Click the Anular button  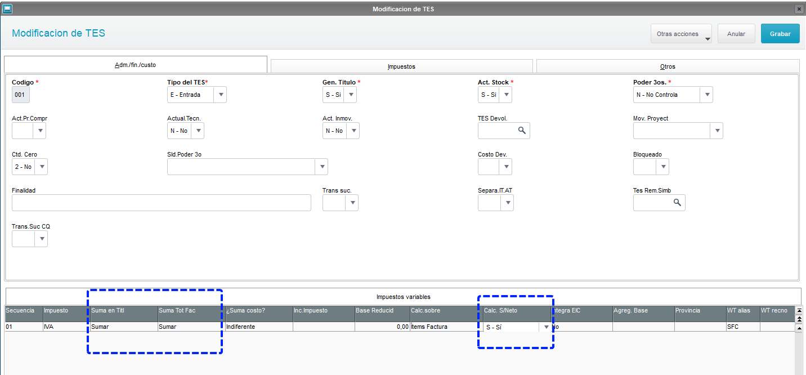736,33
